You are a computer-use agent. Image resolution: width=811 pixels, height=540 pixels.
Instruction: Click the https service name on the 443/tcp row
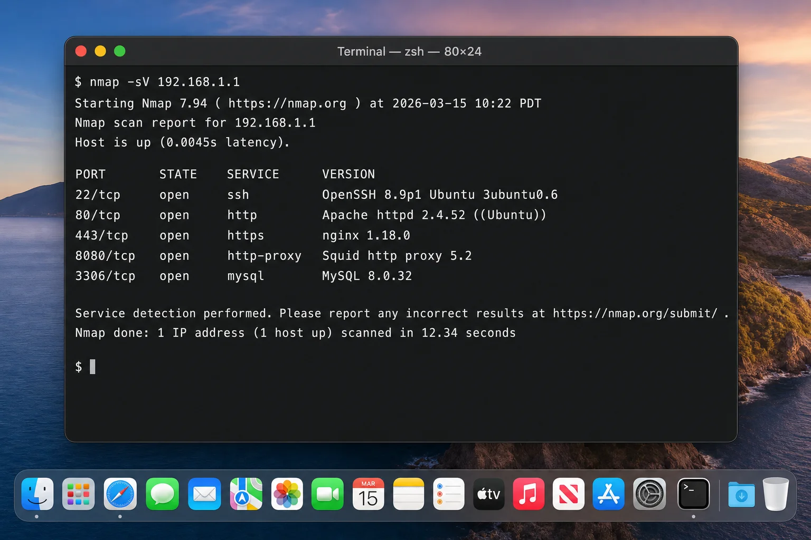(x=246, y=235)
